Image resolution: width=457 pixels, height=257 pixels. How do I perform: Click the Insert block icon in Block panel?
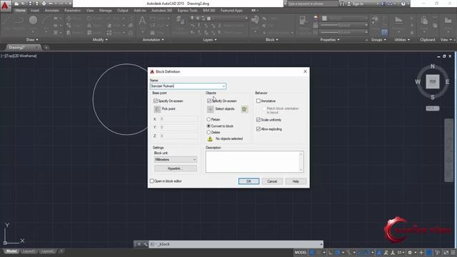pyautogui.click(x=255, y=20)
